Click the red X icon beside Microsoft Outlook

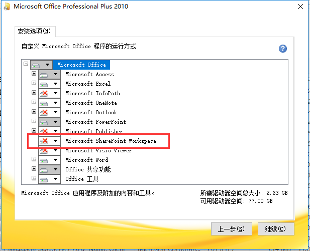point(44,112)
